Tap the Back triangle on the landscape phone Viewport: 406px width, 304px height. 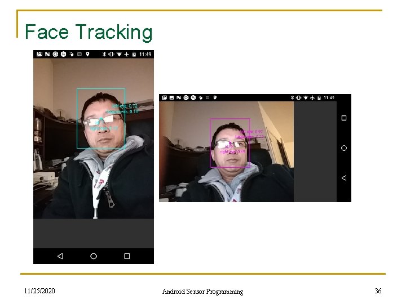pos(344,178)
